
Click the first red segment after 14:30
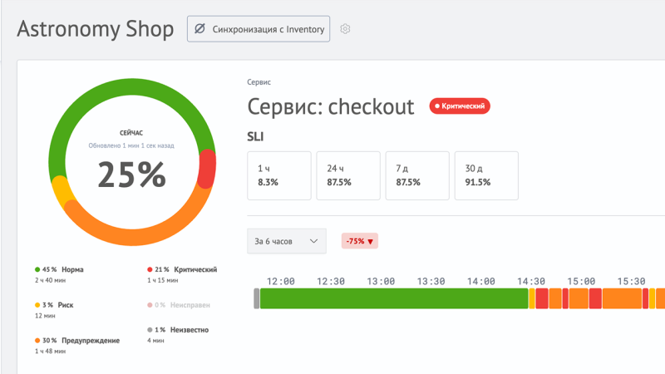coord(542,298)
